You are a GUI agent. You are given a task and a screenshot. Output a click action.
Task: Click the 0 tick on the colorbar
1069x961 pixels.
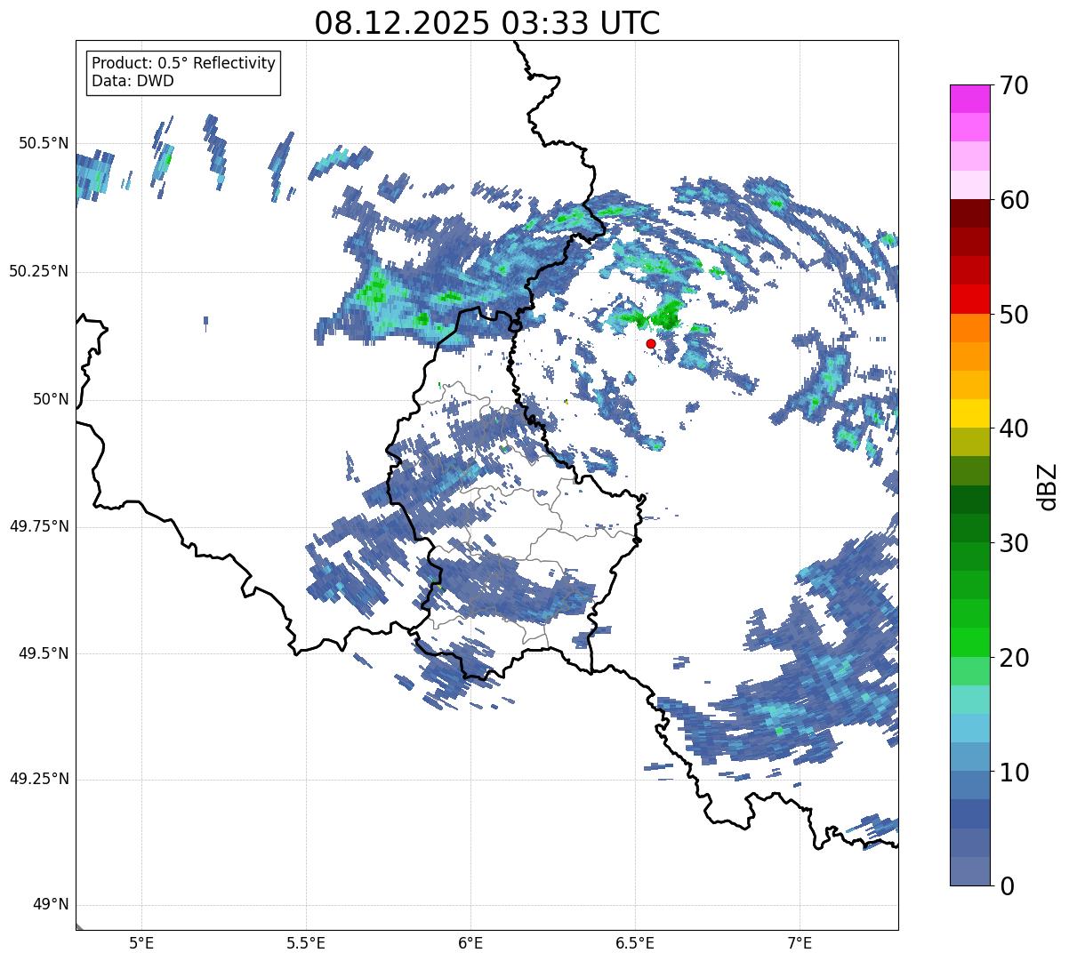click(1006, 886)
